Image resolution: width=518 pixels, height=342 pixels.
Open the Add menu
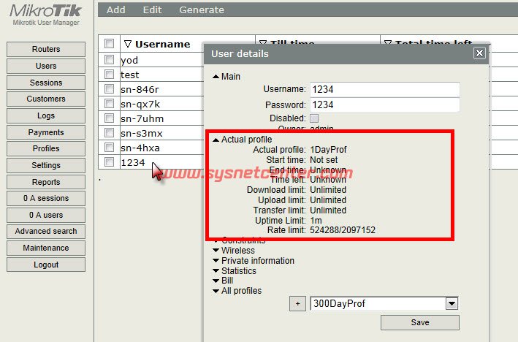tap(115, 9)
